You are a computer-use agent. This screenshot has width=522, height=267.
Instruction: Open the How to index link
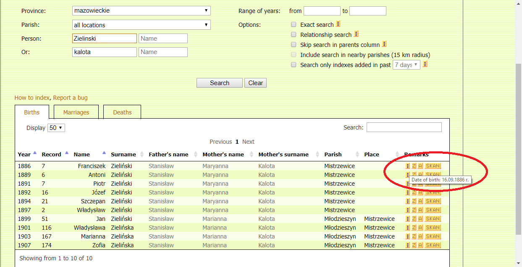coord(31,97)
